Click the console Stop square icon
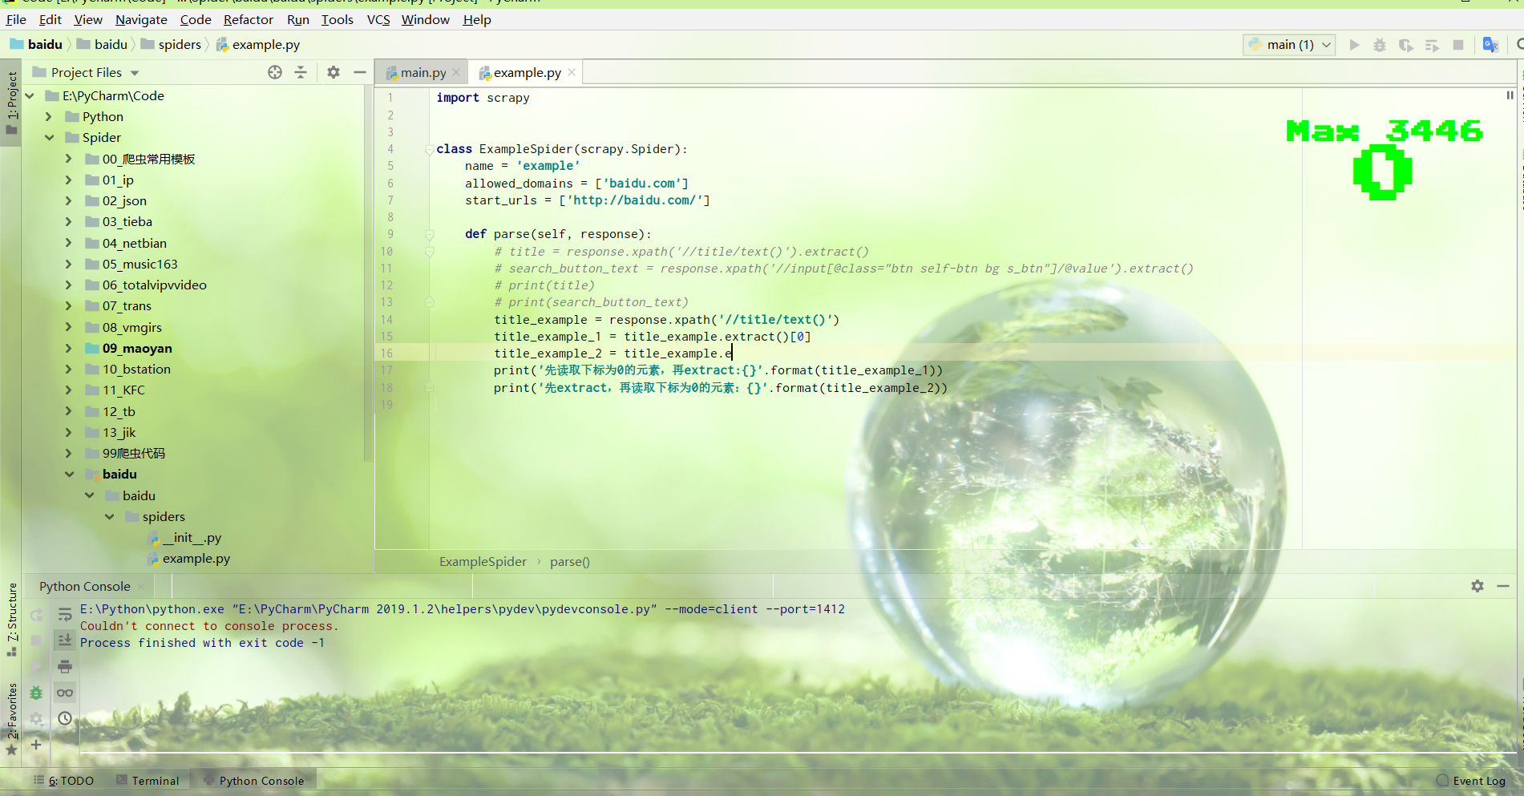1524x796 pixels. click(x=37, y=640)
